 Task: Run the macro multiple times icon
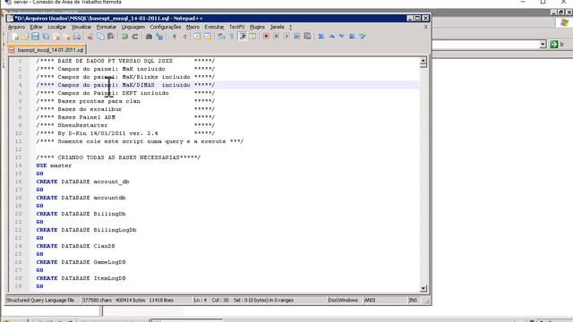297,37
